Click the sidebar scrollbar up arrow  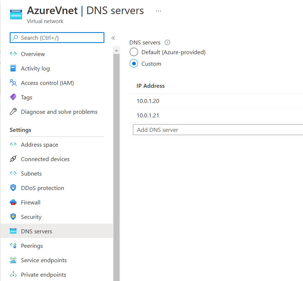(x=116, y=51)
